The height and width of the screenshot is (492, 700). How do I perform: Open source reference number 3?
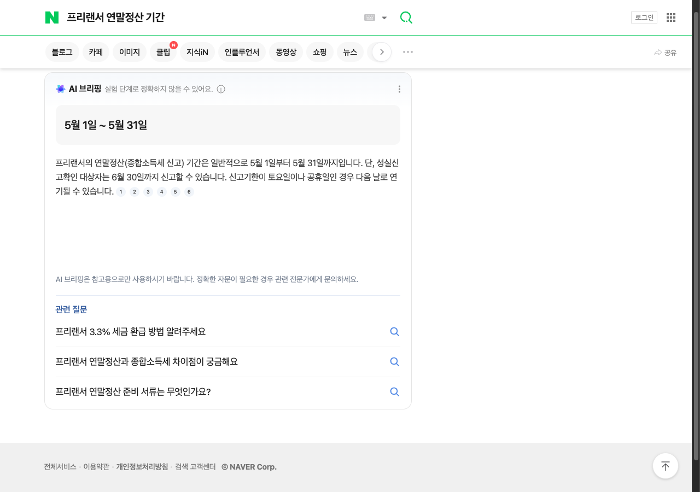coord(148,192)
